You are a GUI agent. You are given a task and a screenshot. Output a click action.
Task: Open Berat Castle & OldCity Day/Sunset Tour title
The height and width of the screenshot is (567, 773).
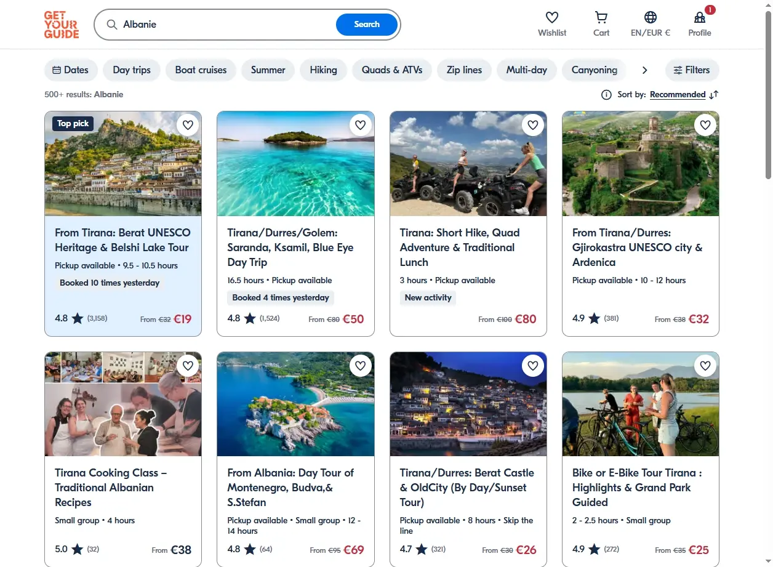[x=467, y=488]
